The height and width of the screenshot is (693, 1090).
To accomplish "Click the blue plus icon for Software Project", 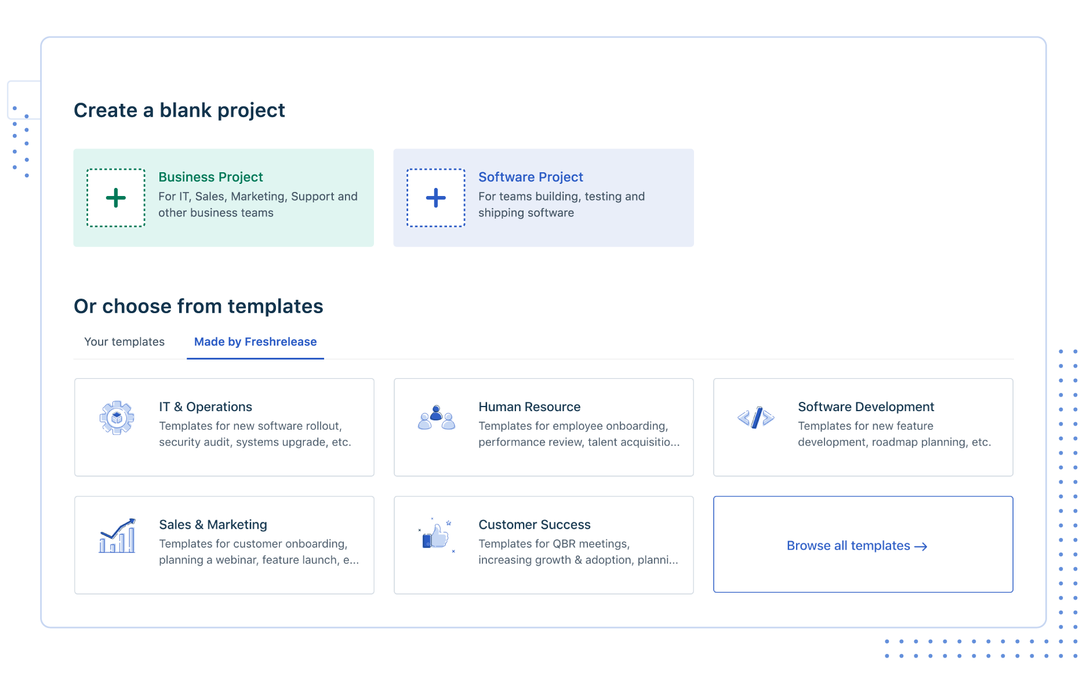I will [x=436, y=198].
